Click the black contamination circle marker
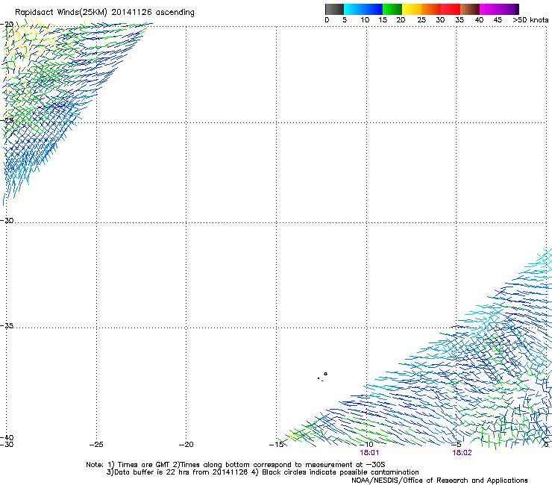The image size is (552, 485). pos(326,374)
